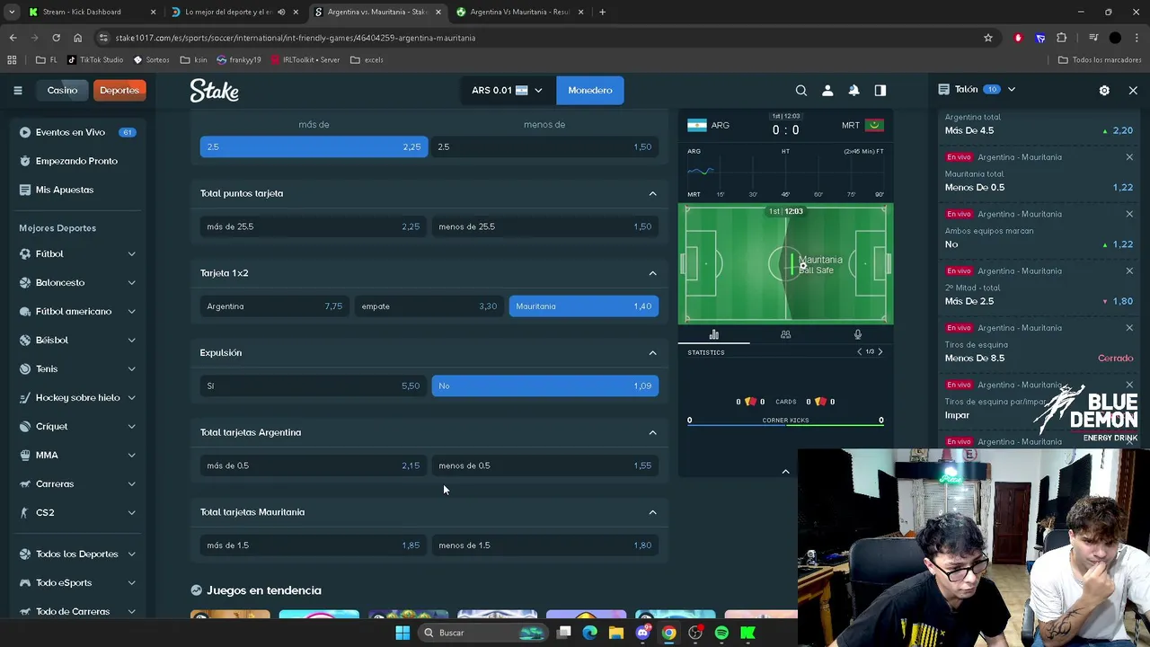Select más de 2.5 odds 2,25
The image size is (1150, 647).
click(314, 146)
